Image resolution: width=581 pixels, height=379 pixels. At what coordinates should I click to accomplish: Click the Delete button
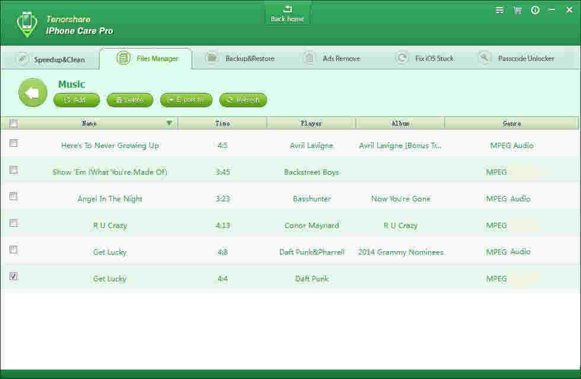tap(130, 100)
